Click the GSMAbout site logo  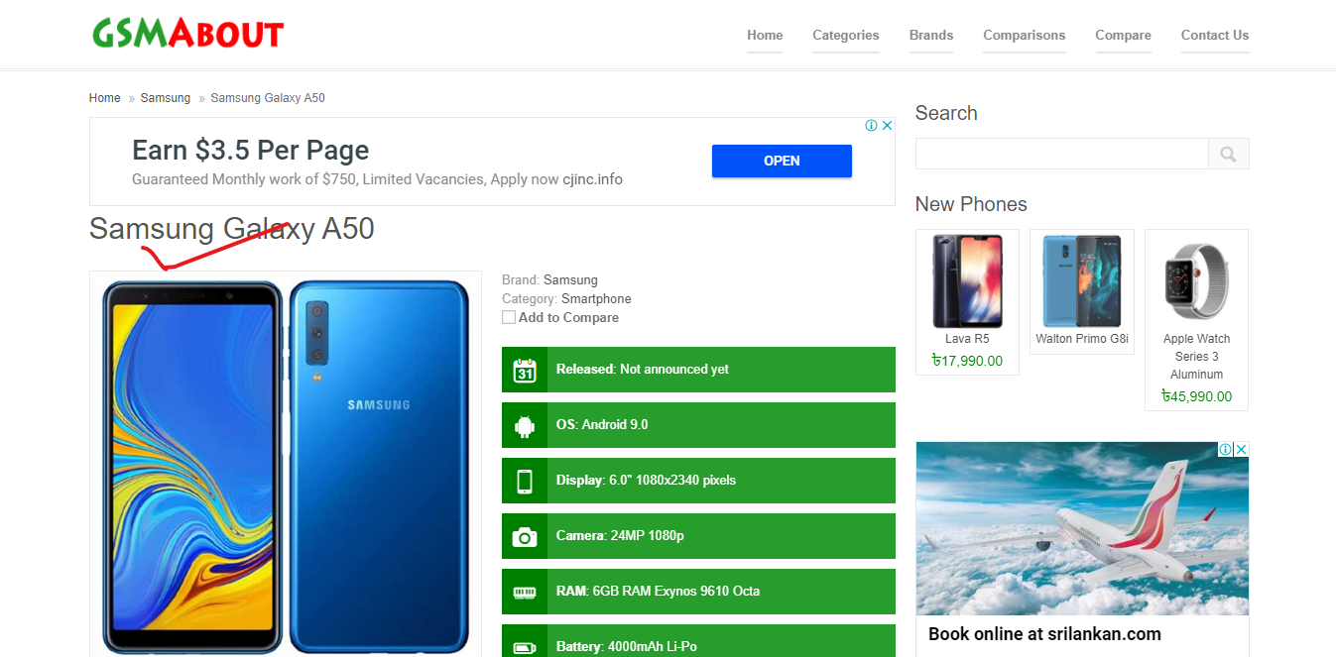click(x=188, y=34)
